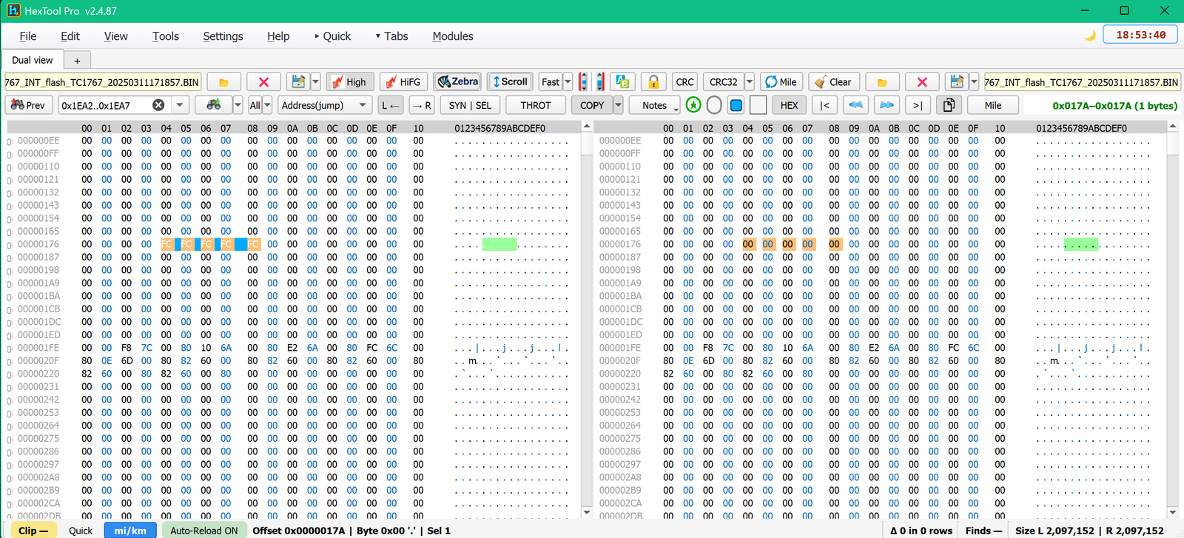Save left file using the floppy disk icon
Image resolution: width=1184 pixels, height=538 pixels.
coord(298,82)
